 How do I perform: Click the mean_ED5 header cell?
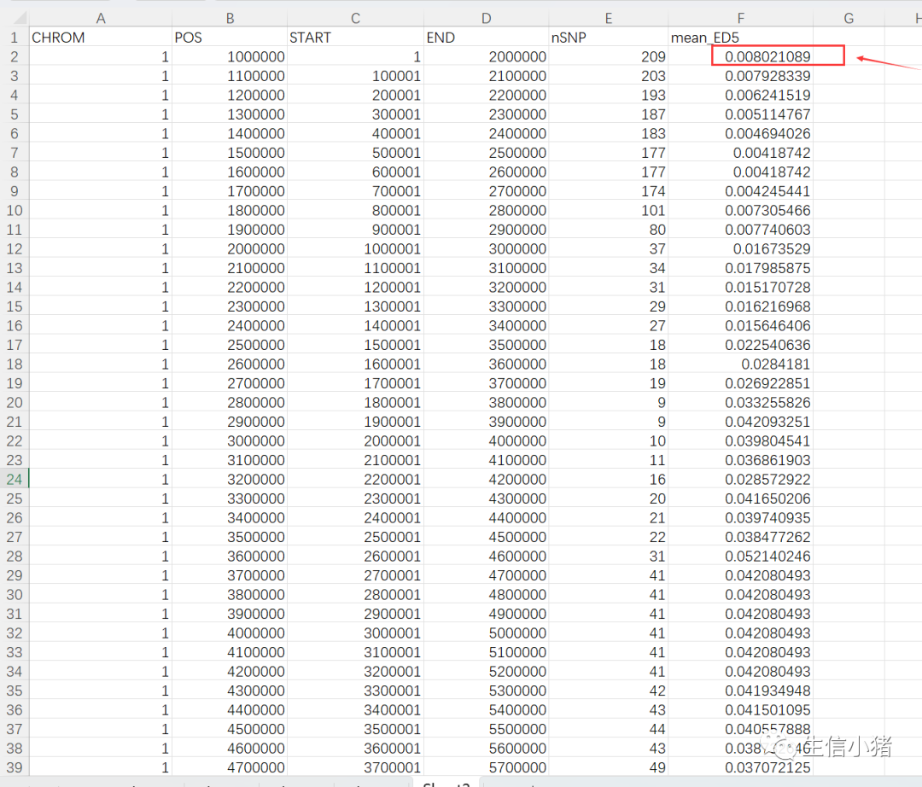[x=741, y=38]
